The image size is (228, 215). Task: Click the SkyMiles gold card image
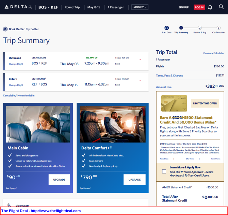pyautogui.click(x=174, y=103)
